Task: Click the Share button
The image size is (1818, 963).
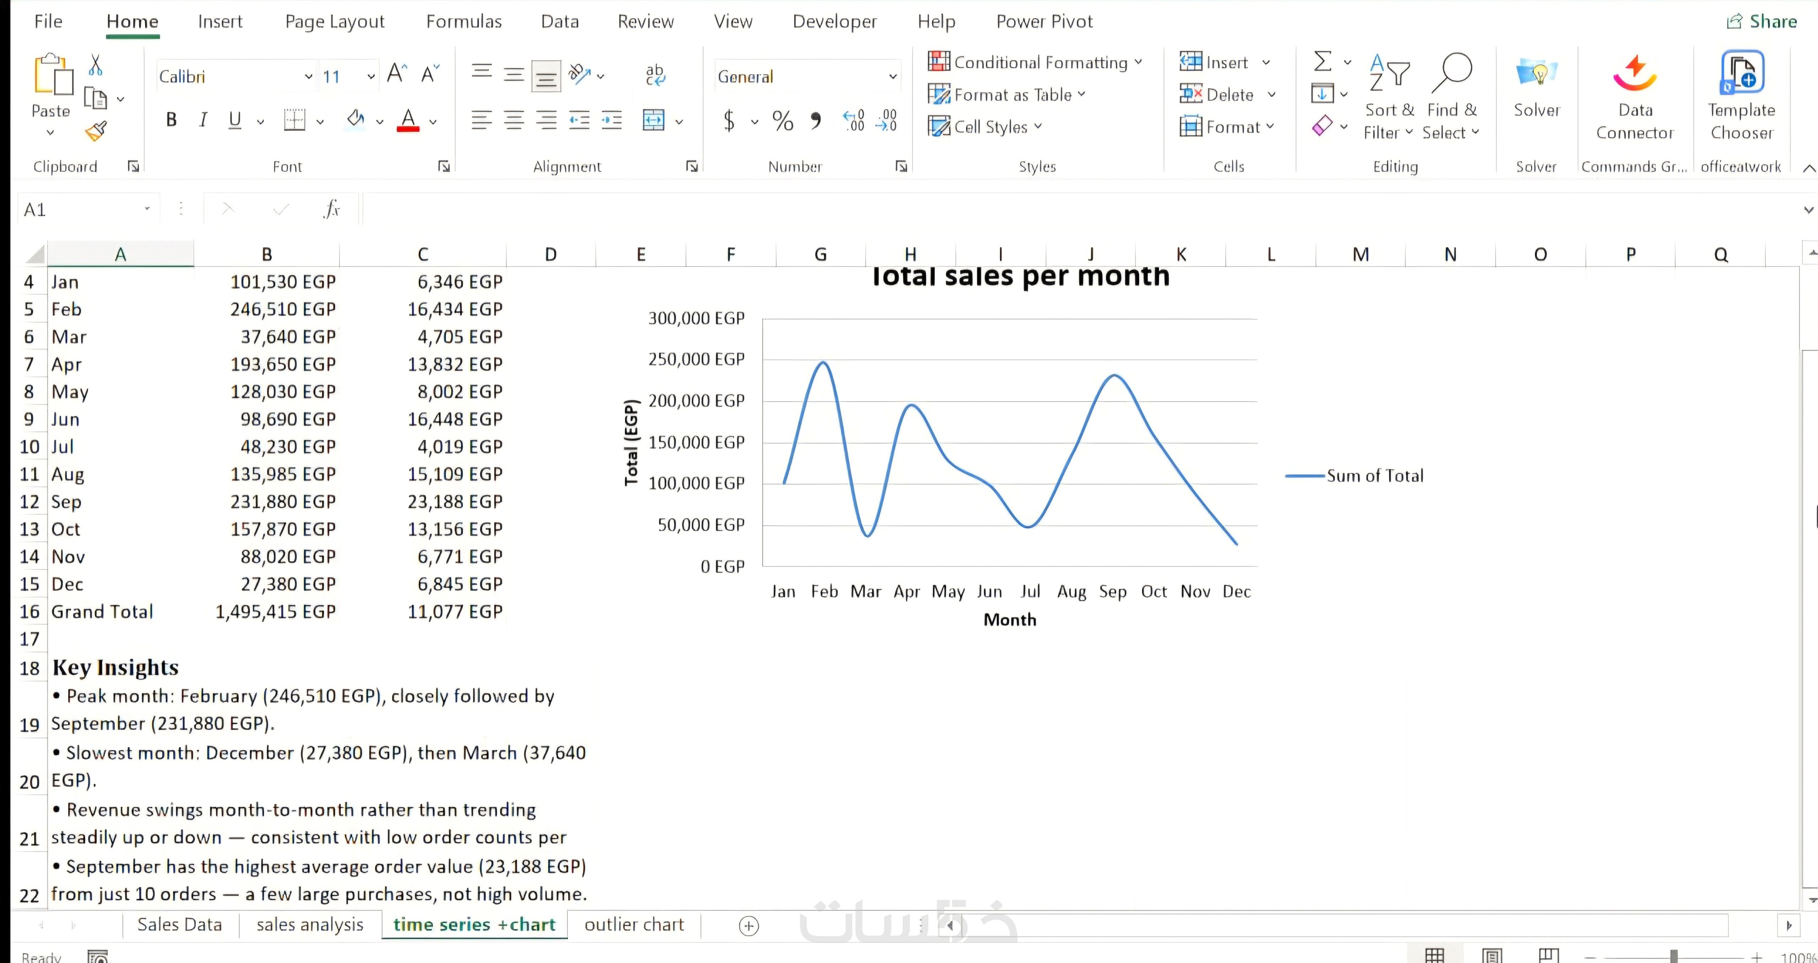Action: tap(1762, 21)
